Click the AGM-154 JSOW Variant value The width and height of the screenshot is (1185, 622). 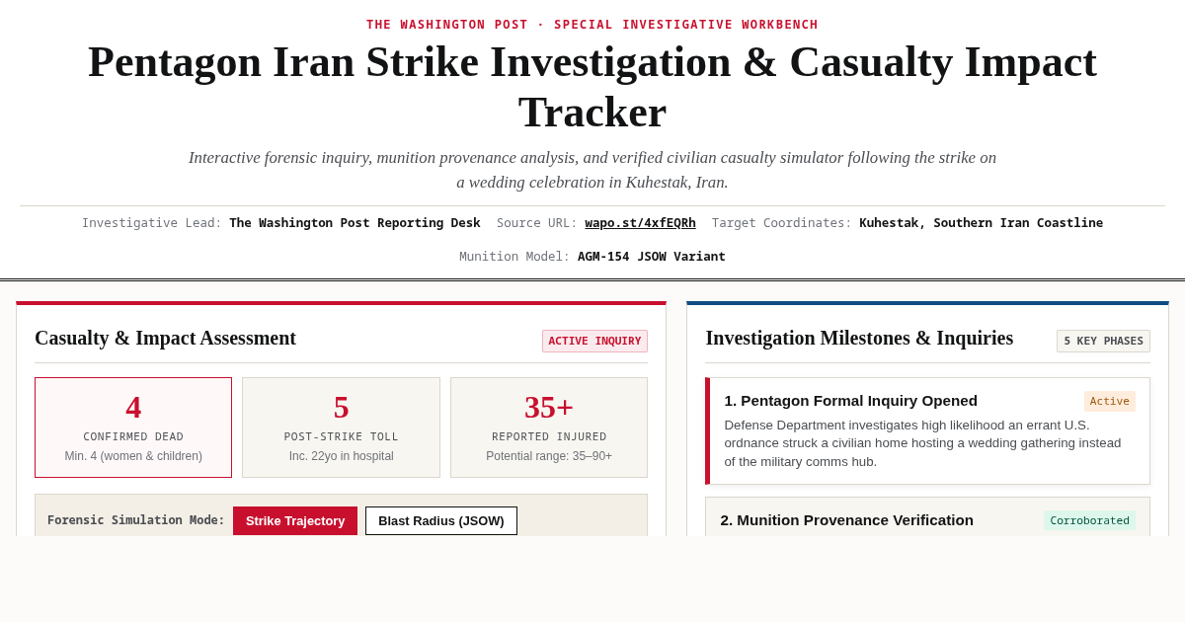pyautogui.click(x=652, y=257)
